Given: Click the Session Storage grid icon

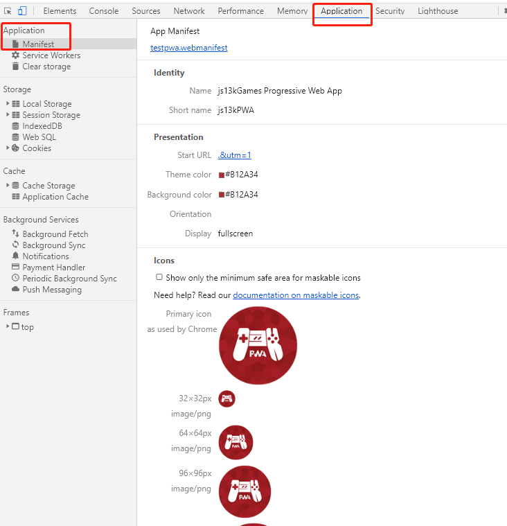Looking at the screenshot, I should pyautogui.click(x=15, y=115).
